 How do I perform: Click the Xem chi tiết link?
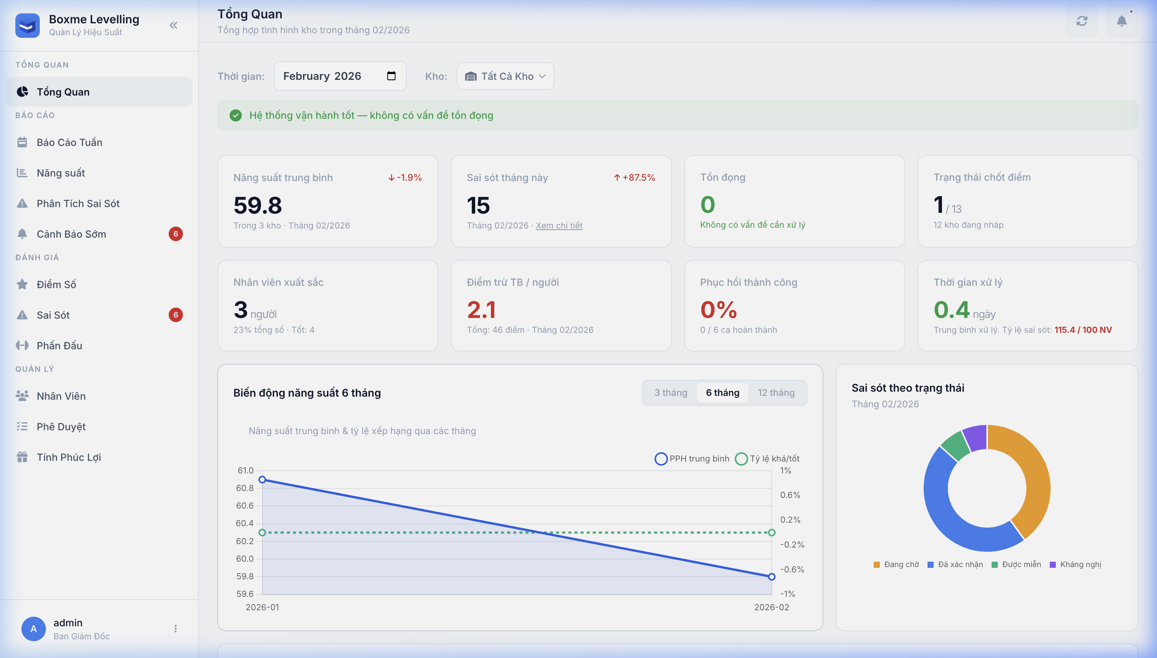click(x=559, y=225)
